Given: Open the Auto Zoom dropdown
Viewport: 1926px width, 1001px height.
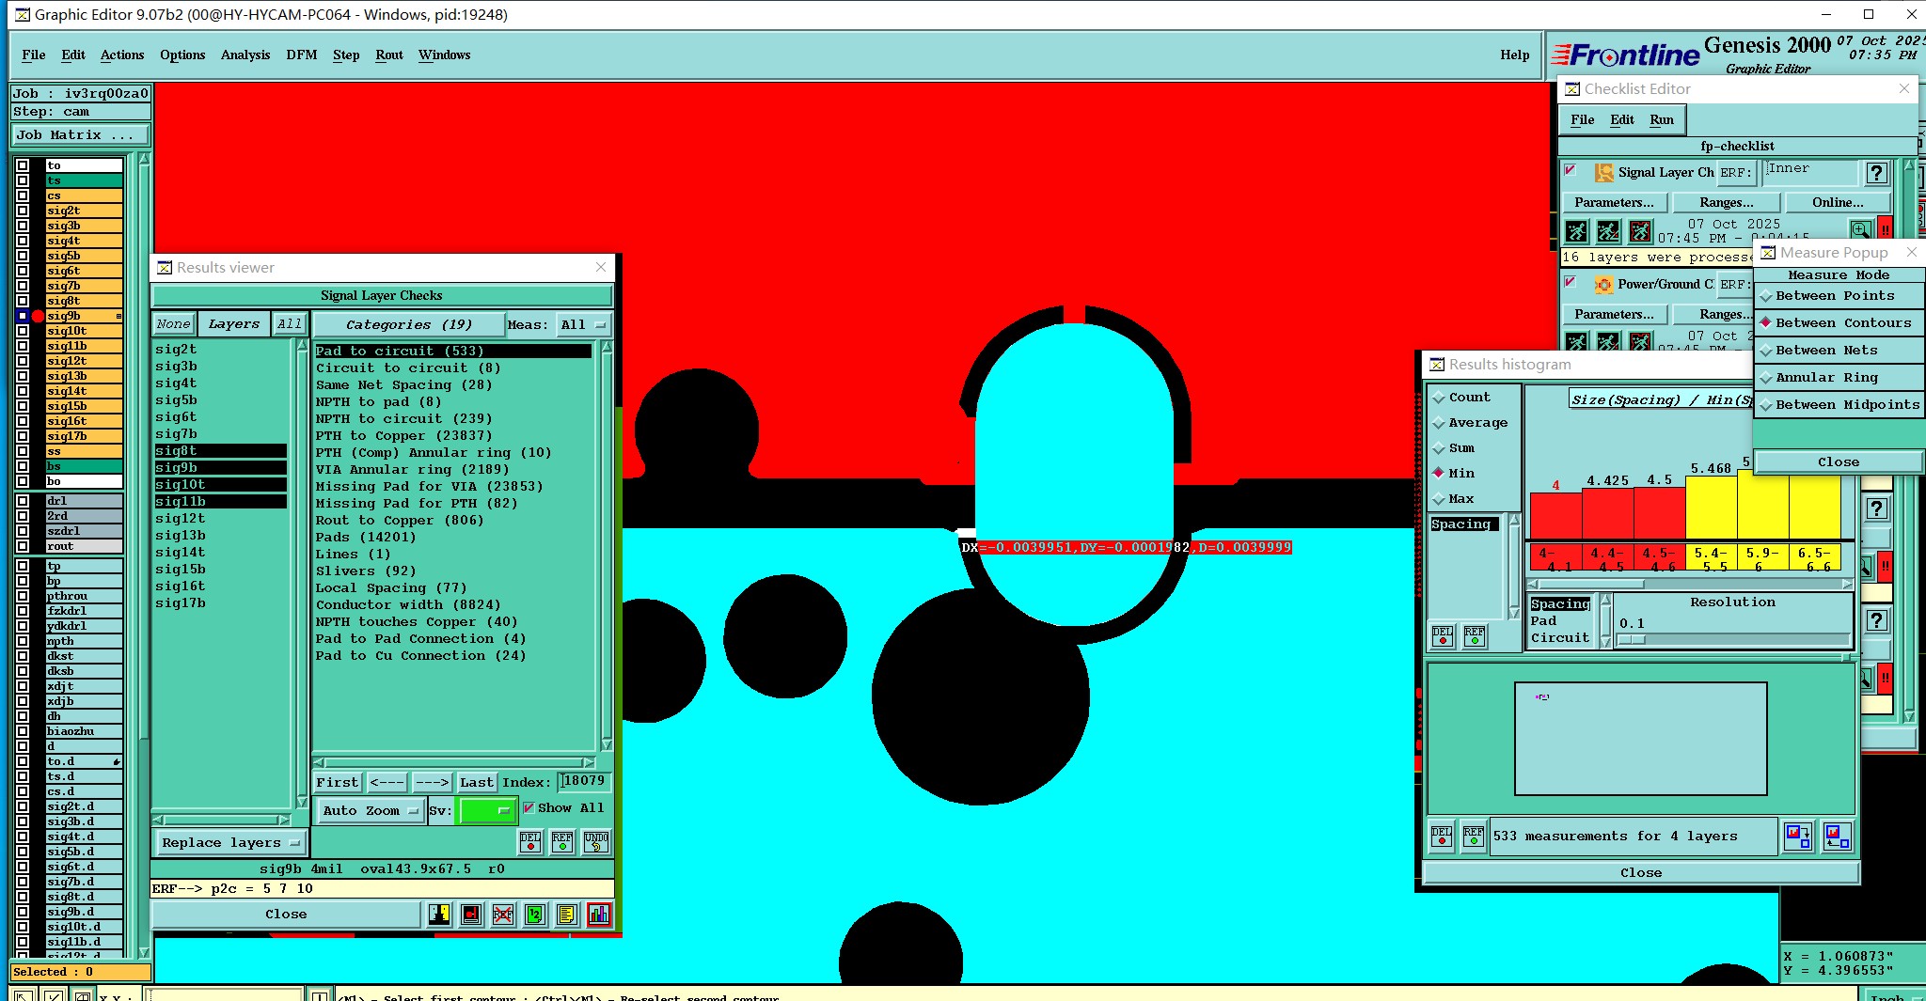Looking at the screenshot, I should [x=370, y=810].
